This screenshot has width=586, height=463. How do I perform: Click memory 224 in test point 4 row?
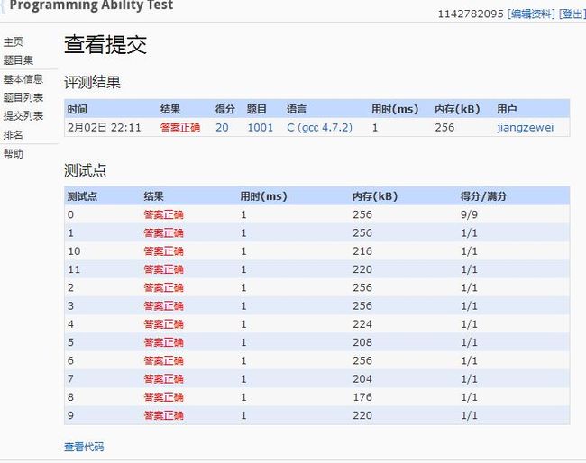(x=362, y=324)
